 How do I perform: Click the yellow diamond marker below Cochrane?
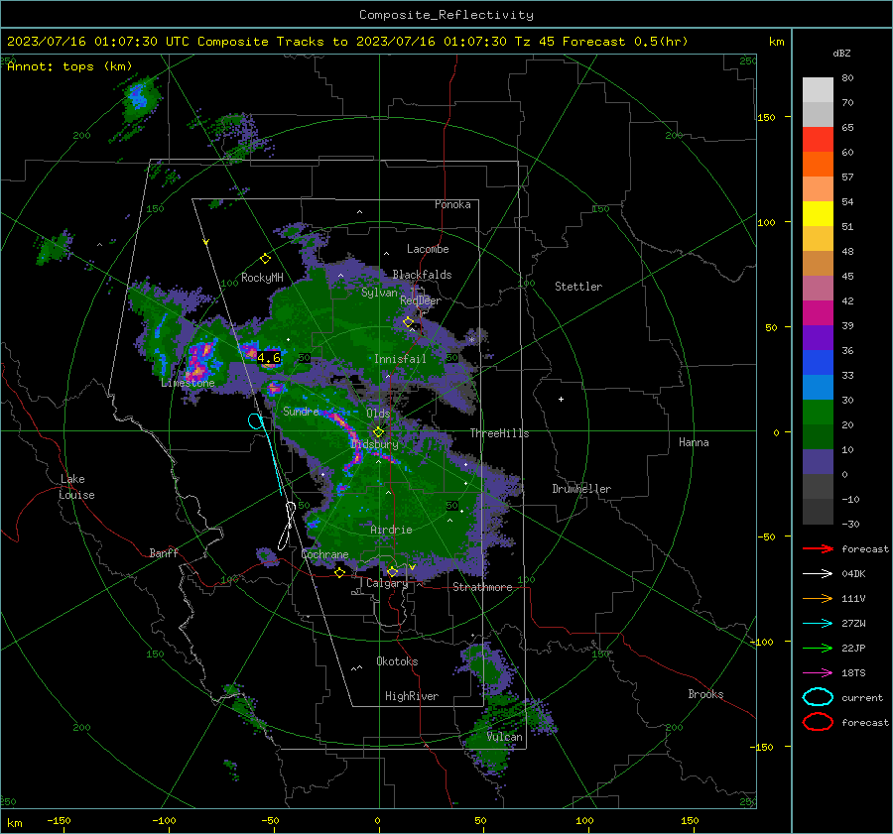click(340, 573)
